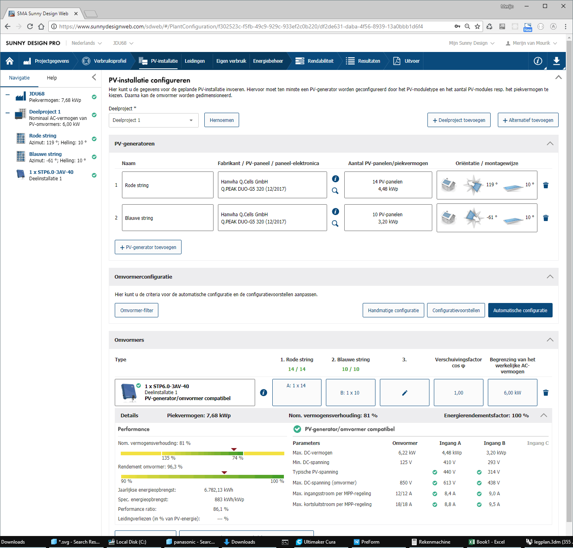573x548 pixels.
Task: Search PV panel for Blauwe string
Action: [335, 224]
